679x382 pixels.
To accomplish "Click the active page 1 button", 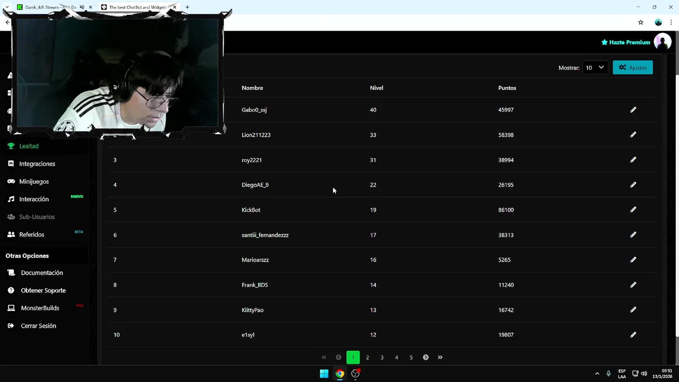I will [353, 358].
